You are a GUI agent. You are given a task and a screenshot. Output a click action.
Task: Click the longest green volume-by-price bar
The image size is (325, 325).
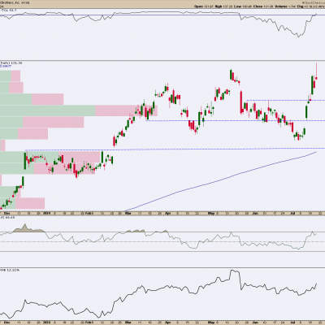pyautogui.click(x=47, y=110)
